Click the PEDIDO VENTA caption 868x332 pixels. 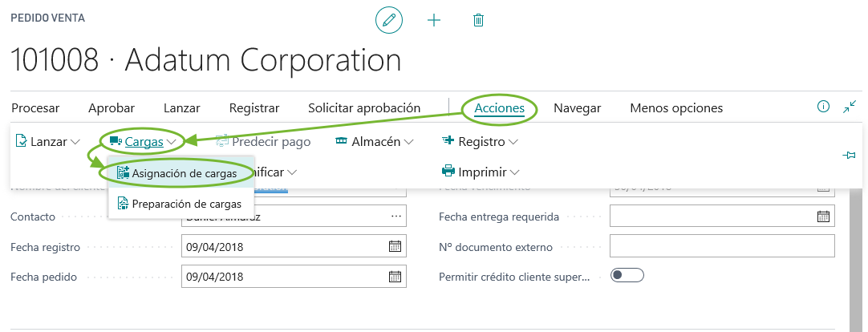47,18
